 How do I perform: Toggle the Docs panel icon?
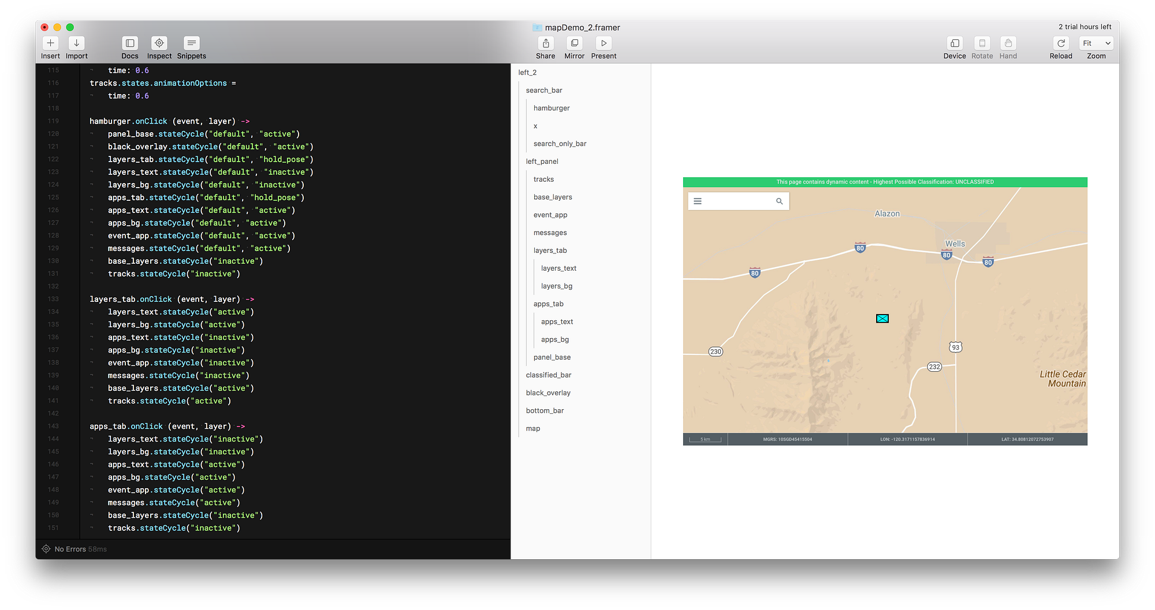click(130, 43)
